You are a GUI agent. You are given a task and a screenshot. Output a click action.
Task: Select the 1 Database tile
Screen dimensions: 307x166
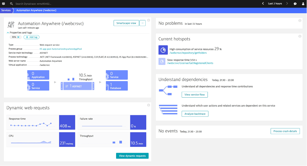[117, 86]
